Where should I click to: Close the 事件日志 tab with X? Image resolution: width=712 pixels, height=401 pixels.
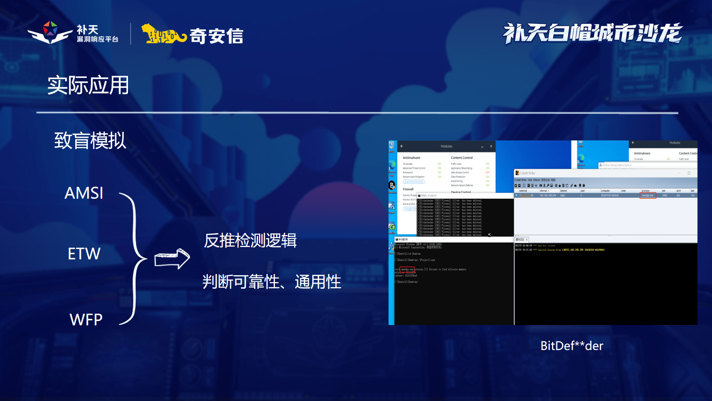click(x=527, y=240)
